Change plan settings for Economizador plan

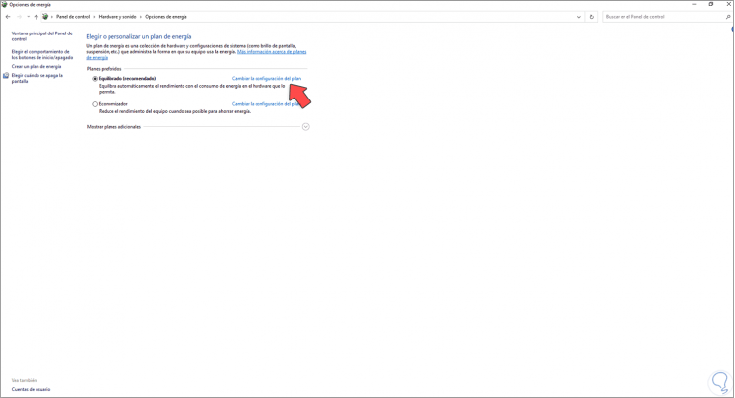click(x=266, y=104)
